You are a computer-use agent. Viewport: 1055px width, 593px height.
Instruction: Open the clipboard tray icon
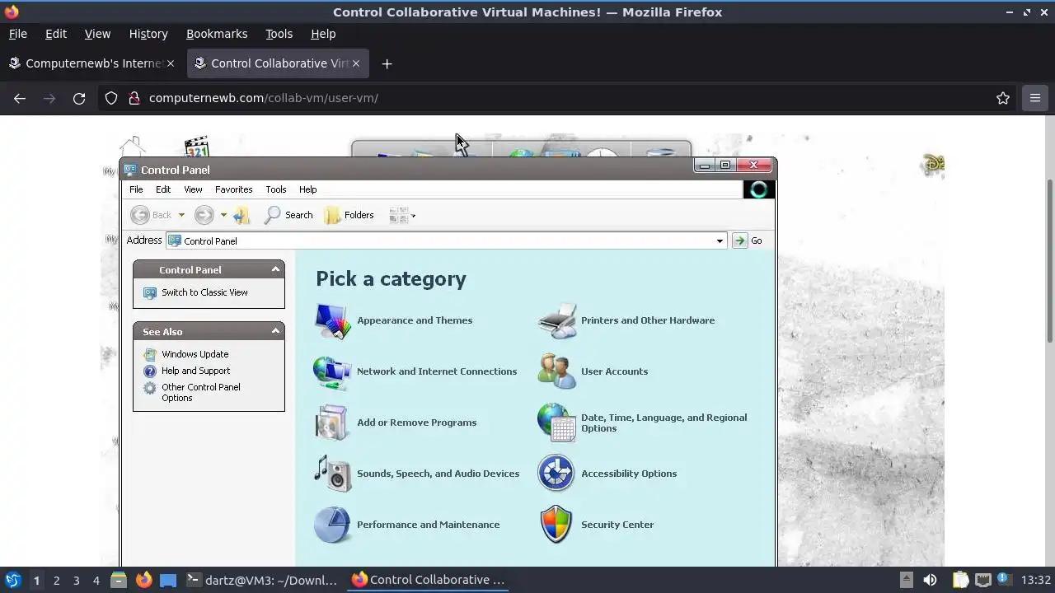pyautogui.click(x=959, y=580)
